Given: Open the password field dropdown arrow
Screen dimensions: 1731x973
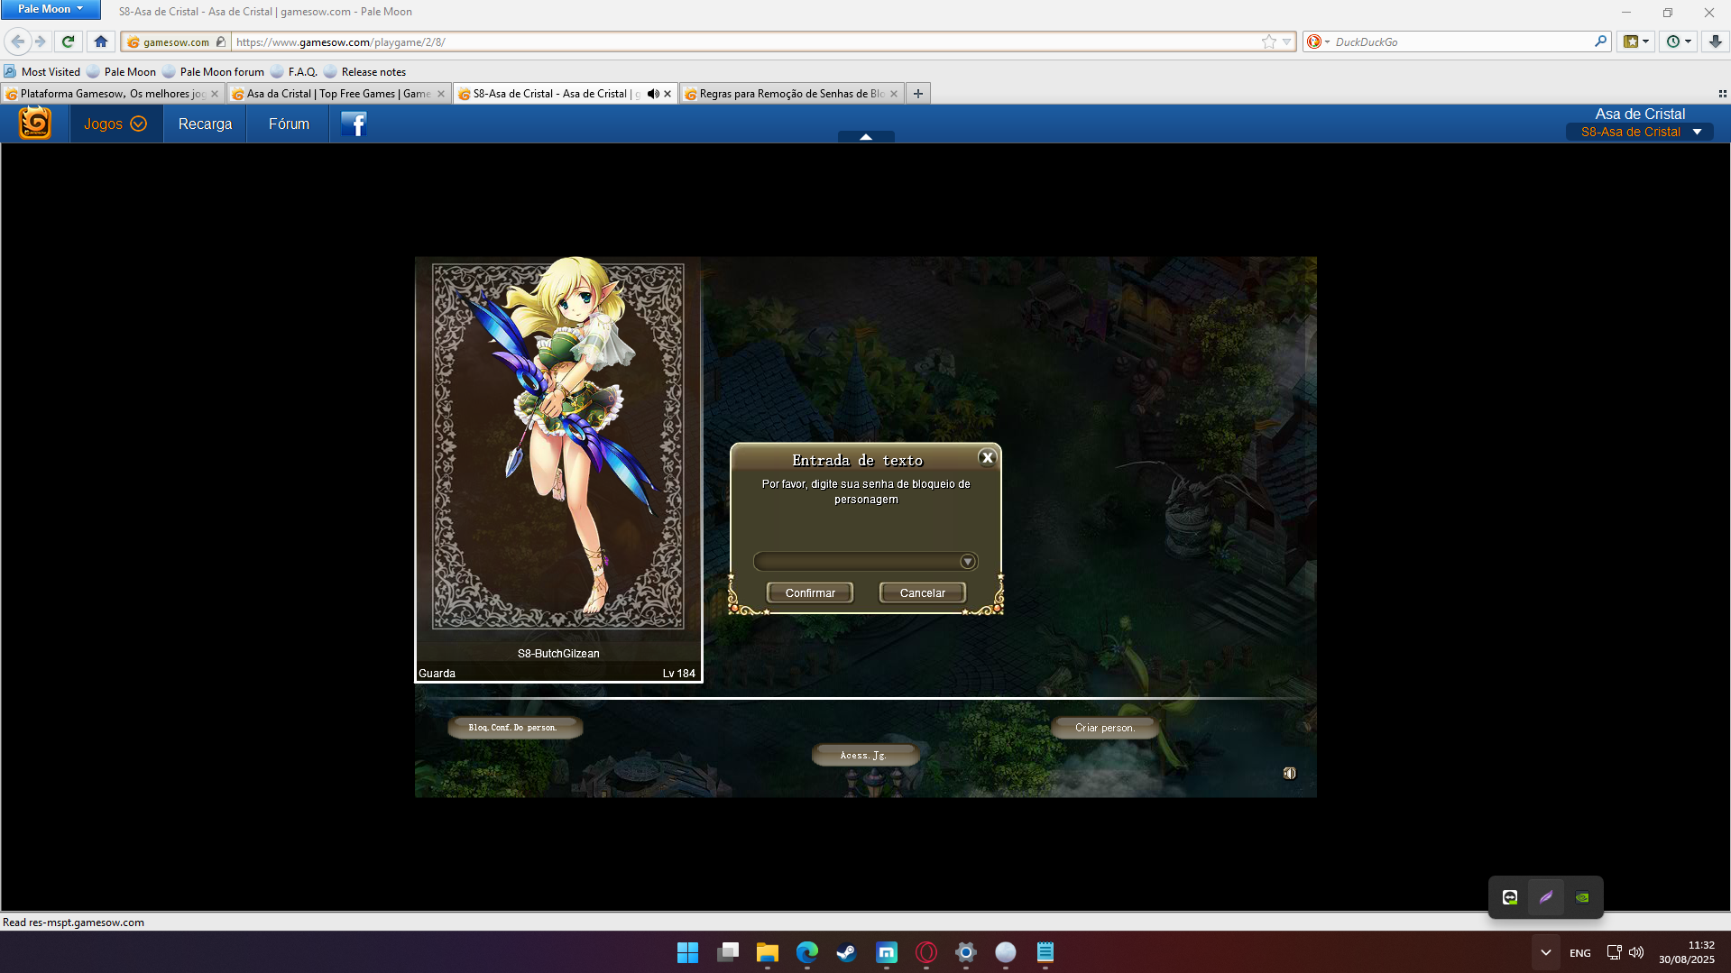Looking at the screenshot, I should [x=968, y=562].
